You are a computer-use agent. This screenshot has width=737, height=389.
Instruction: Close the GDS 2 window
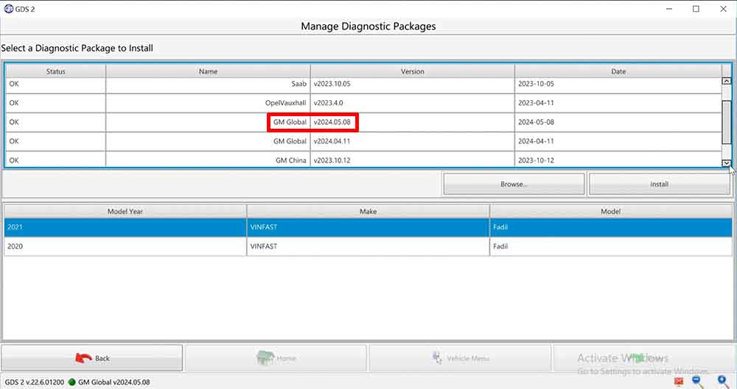click(724, 8)
